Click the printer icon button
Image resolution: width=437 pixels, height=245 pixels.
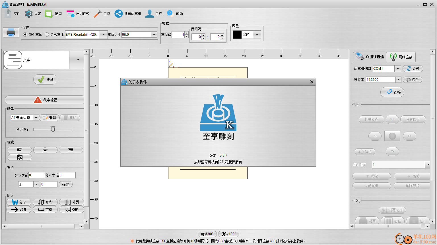tap(11, 32)
